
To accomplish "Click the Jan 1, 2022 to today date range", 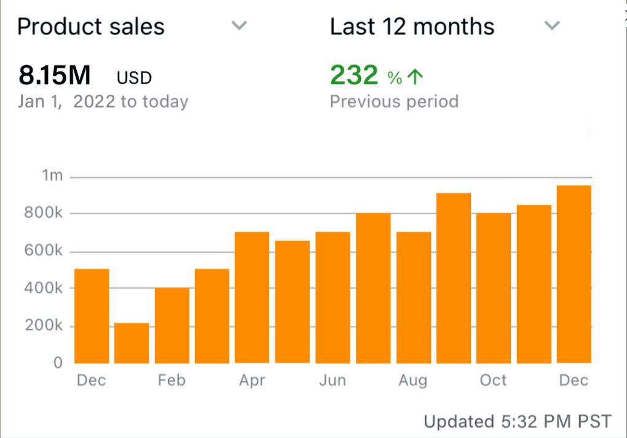I will click(x=103, y=102).
